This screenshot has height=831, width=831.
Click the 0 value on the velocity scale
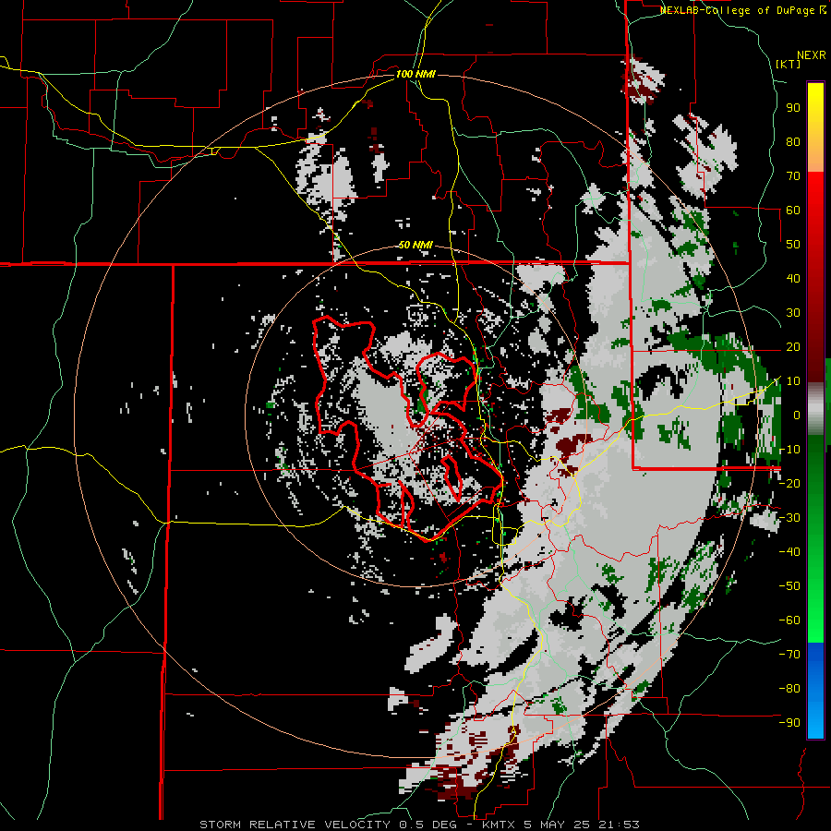coord(797,415)
